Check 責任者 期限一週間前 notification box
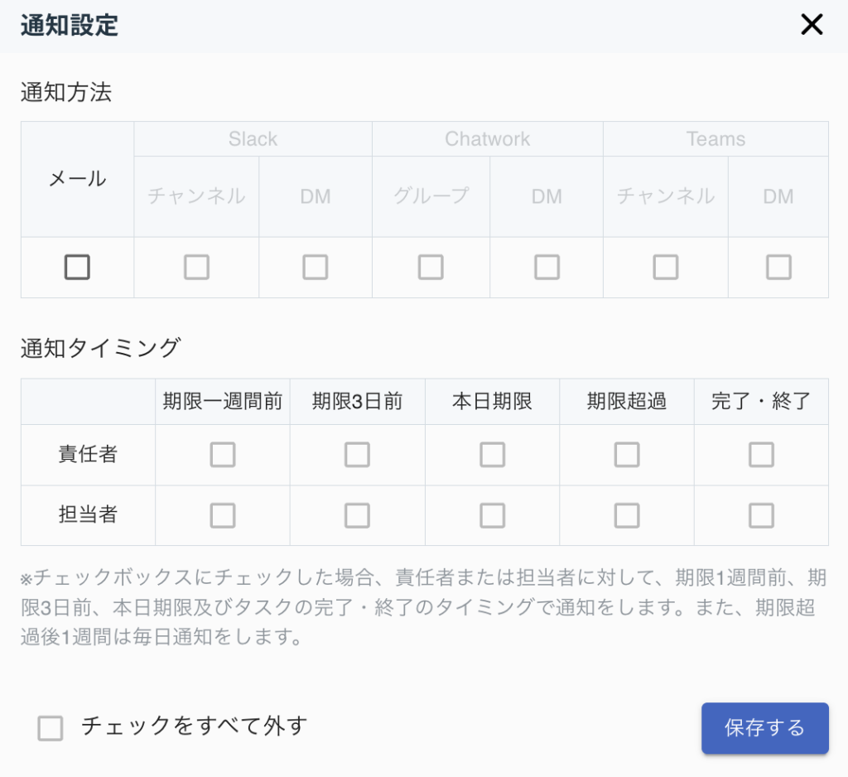Screen dimensions: 848x777 point(223,455)
